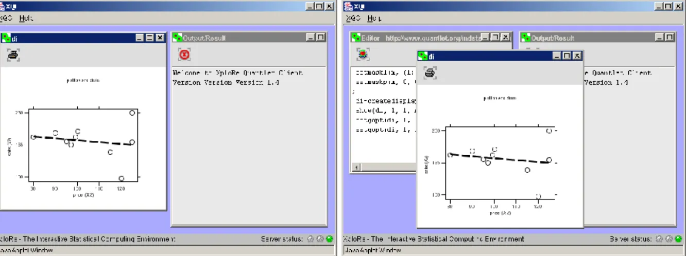Click the 'Server status:' label in the right window
This screenshot has width=686, height=256.
(x=631, y=239)
